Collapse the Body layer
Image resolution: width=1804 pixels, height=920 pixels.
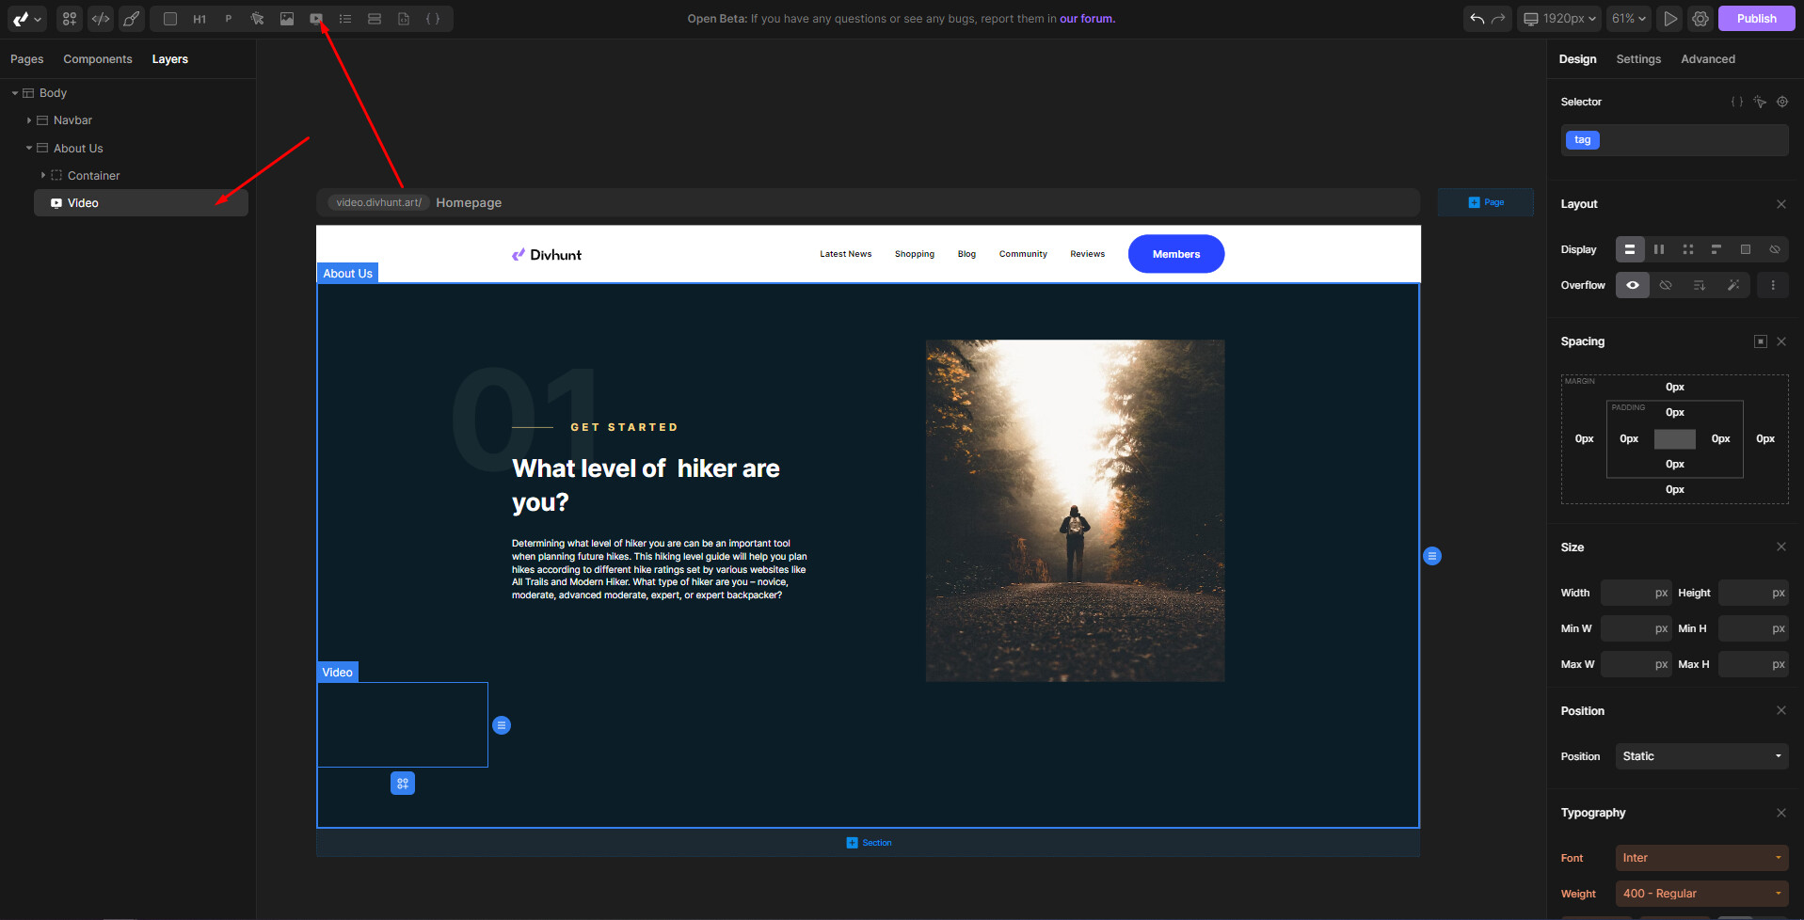pos(15,93)
